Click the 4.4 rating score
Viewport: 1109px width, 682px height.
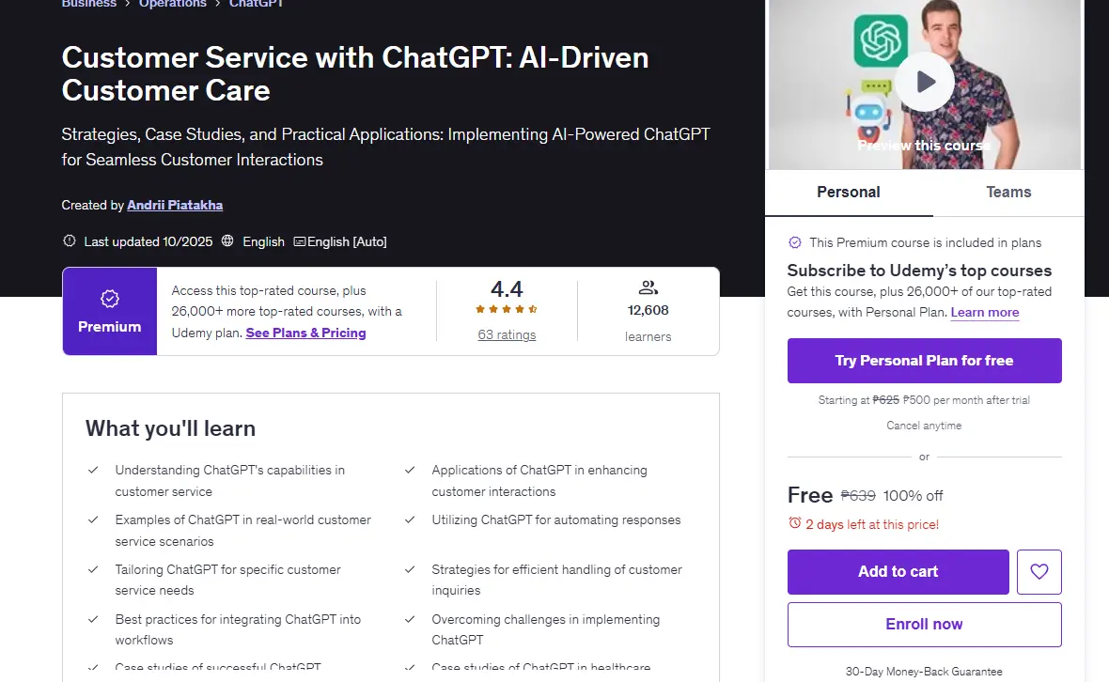pyautogui.click(x=507, y=289)
